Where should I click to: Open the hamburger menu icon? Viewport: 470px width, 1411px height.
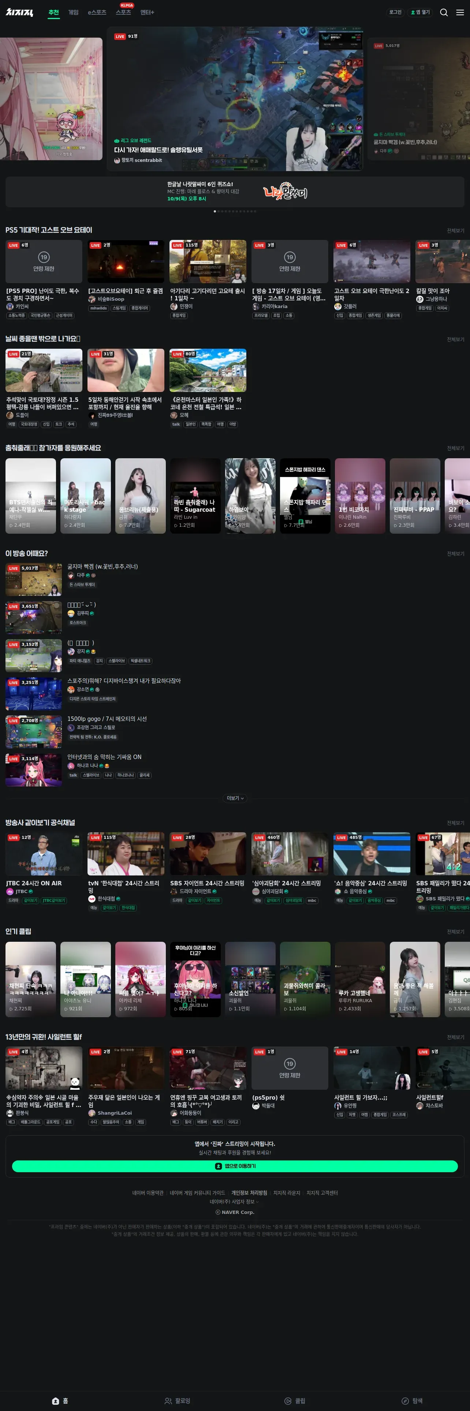(460, 12)
